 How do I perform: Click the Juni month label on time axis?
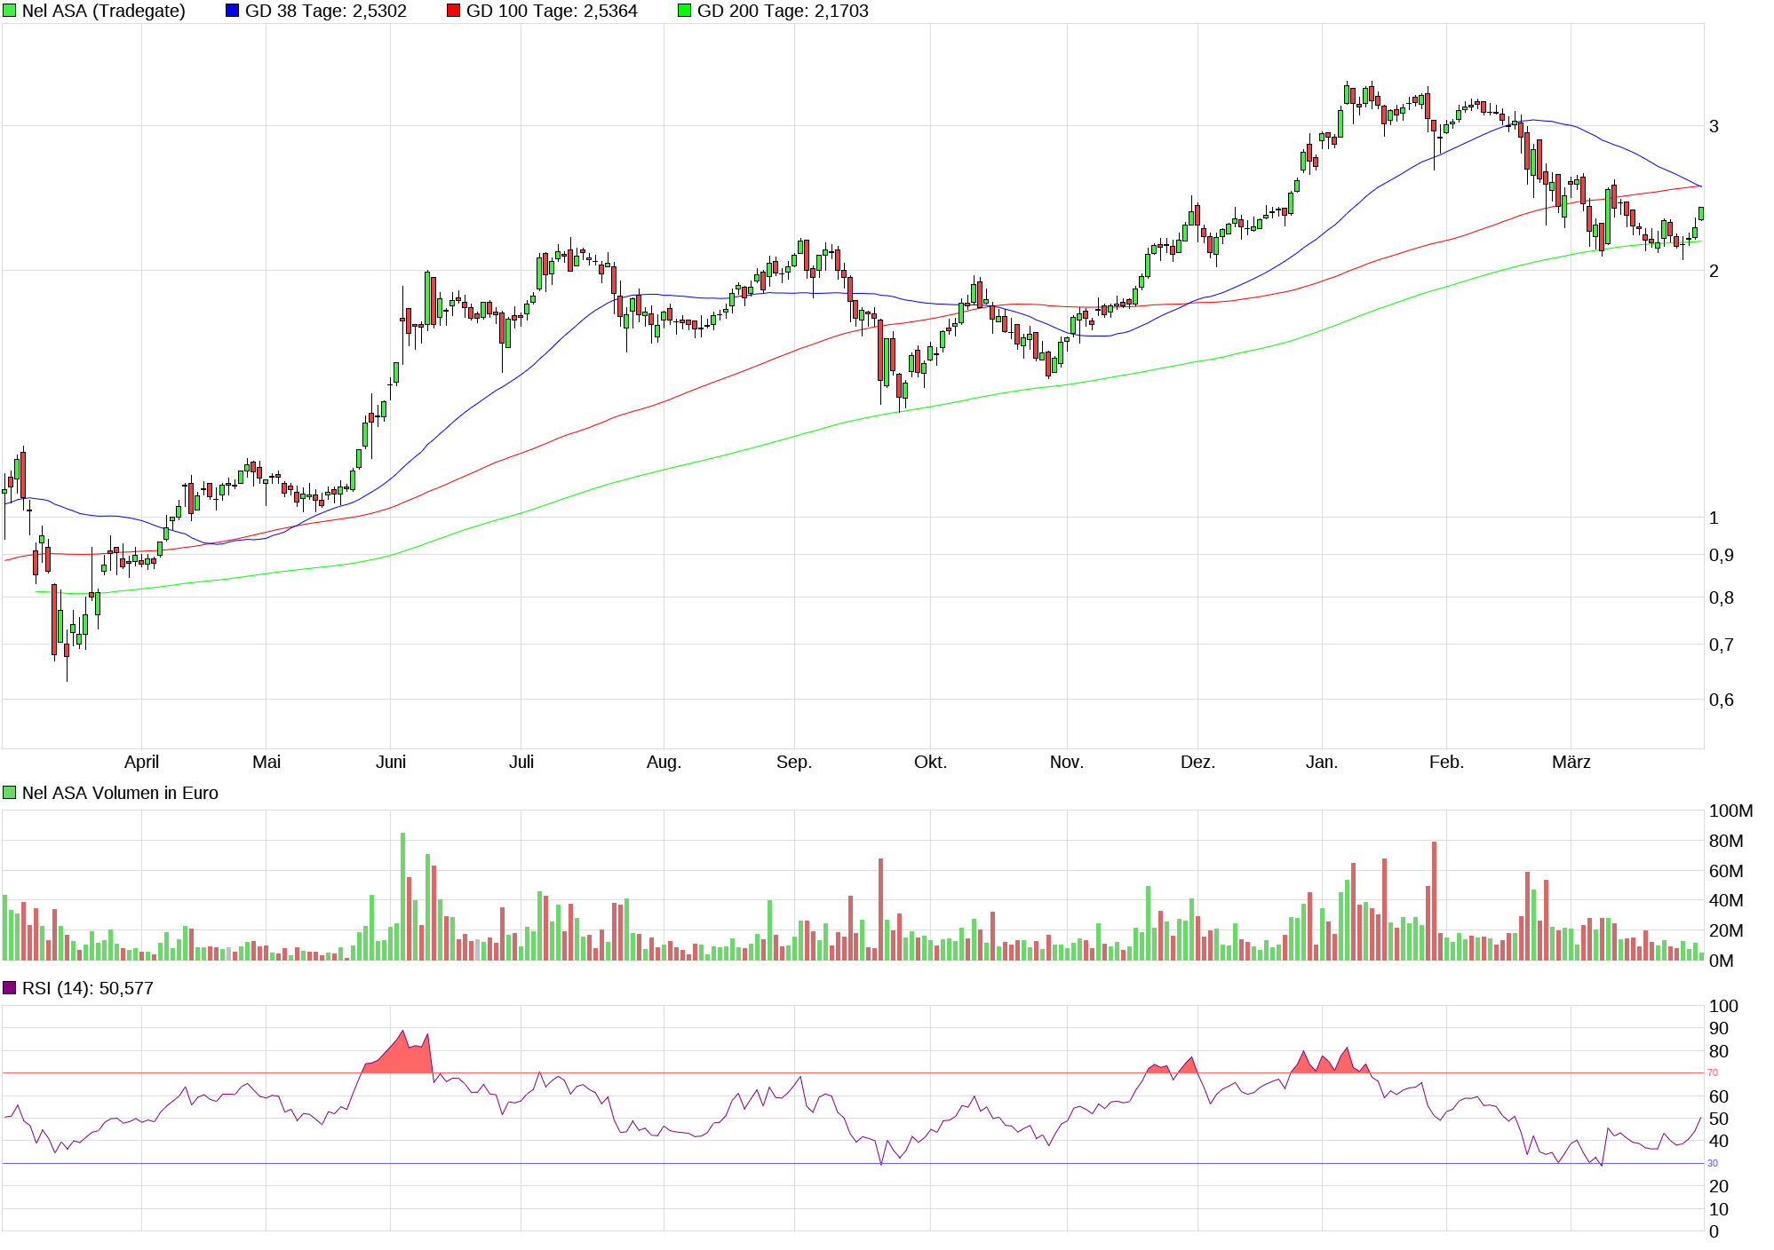click(391, 762)
